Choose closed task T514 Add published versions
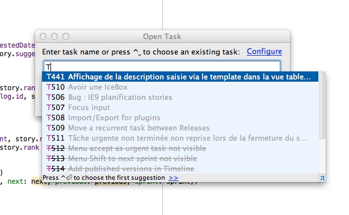The height and width of the screenshot is (215, 349). tap(180, 168)
